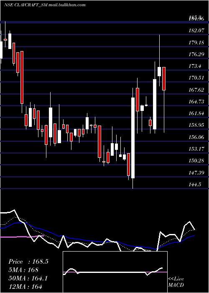Image resolution: width=209 pixels, height=293 pixels.
Task: Click the 170.51 price axis label
Action: pos(196,78)
